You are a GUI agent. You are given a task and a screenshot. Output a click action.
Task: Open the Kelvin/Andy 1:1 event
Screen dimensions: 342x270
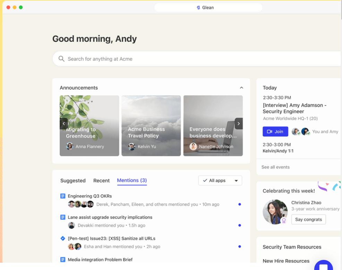point(278,151)
